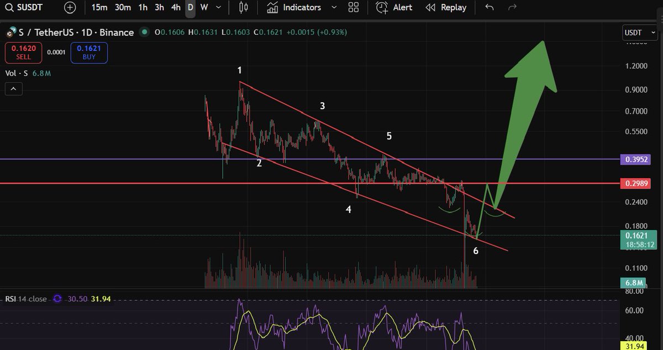663x350 pixels.
Task: Click the RSI 14 close legend label
Action: coord(25,299)
